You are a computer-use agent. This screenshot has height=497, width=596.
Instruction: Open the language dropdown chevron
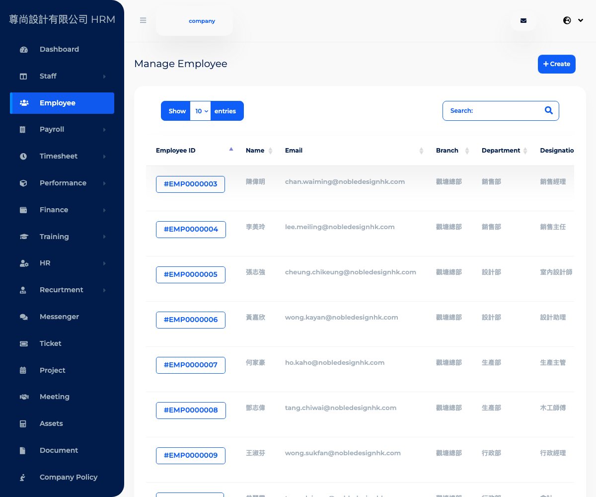[581, 21]
